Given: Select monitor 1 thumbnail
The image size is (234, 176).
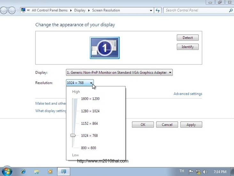Looking at the screenshot, I should click(105, 48).
